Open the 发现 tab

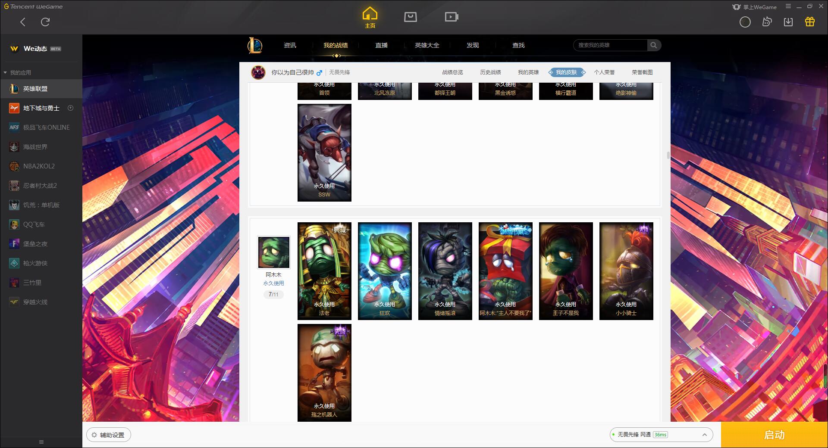click(x=473, y=45)
